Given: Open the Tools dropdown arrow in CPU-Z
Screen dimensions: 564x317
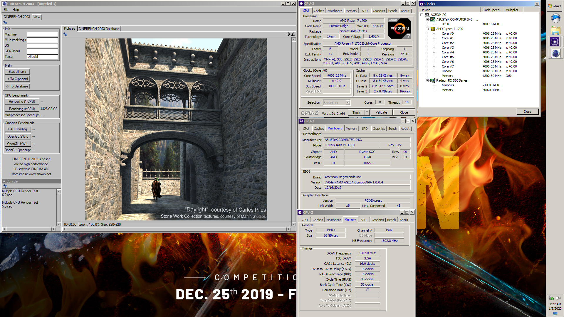Looking at the screenshot, I should (367, 112).
